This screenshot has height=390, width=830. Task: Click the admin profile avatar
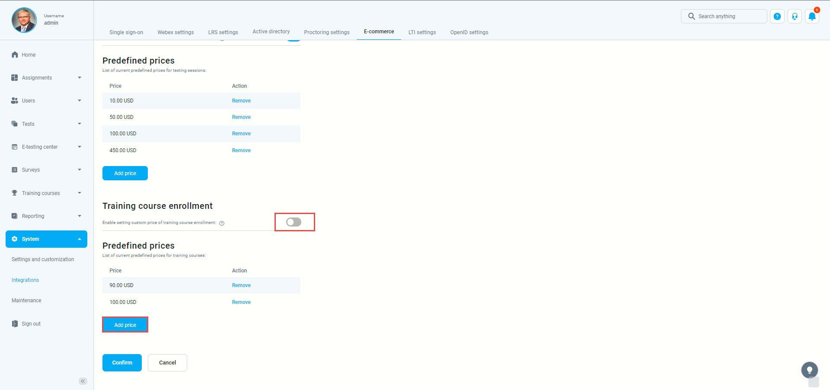pyautogui.click(x=24, y=20)
